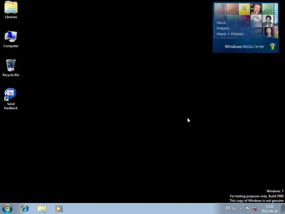Click the keyboard icon in the language bar
The width and height of the screenshot is (285, 214).
coord(234,208)
